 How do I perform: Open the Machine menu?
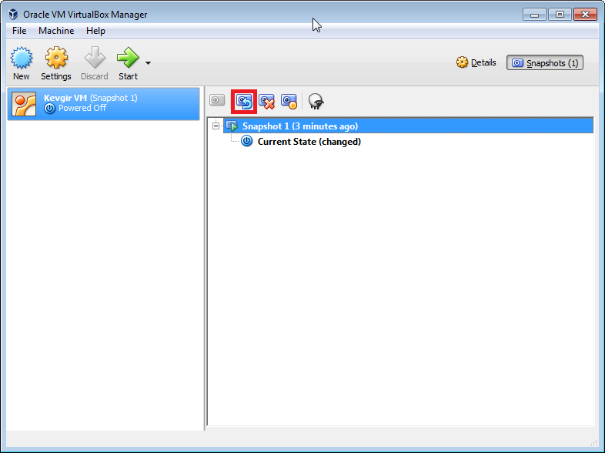(x=56, y=31)
